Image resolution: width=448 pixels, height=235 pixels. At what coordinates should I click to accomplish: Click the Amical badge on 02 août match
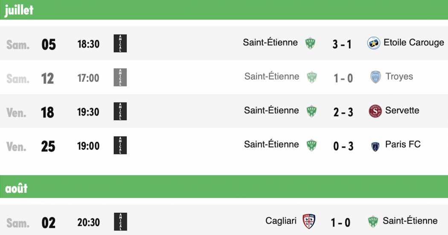(x=120, y=222)
